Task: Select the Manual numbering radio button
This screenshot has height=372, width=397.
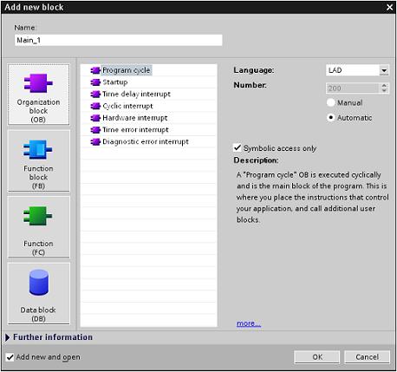Action: (x=331, y=102)
